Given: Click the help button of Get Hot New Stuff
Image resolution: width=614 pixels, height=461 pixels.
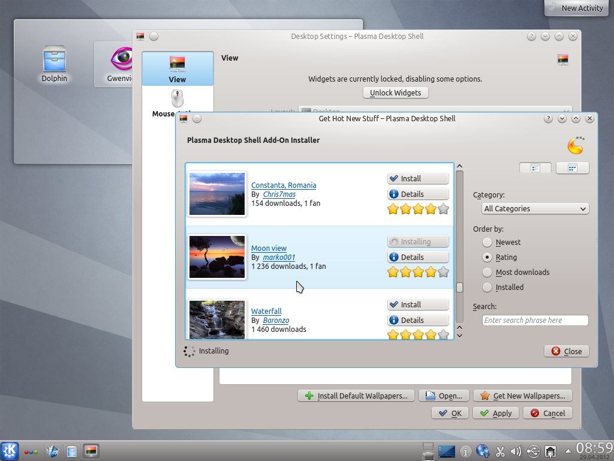Looking at the screenshot, I should pyautogui.click(x=548, y=118).
